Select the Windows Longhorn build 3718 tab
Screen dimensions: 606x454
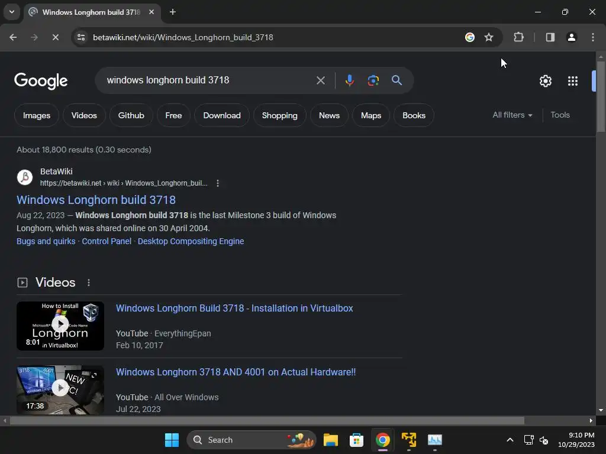coord(91,12)
